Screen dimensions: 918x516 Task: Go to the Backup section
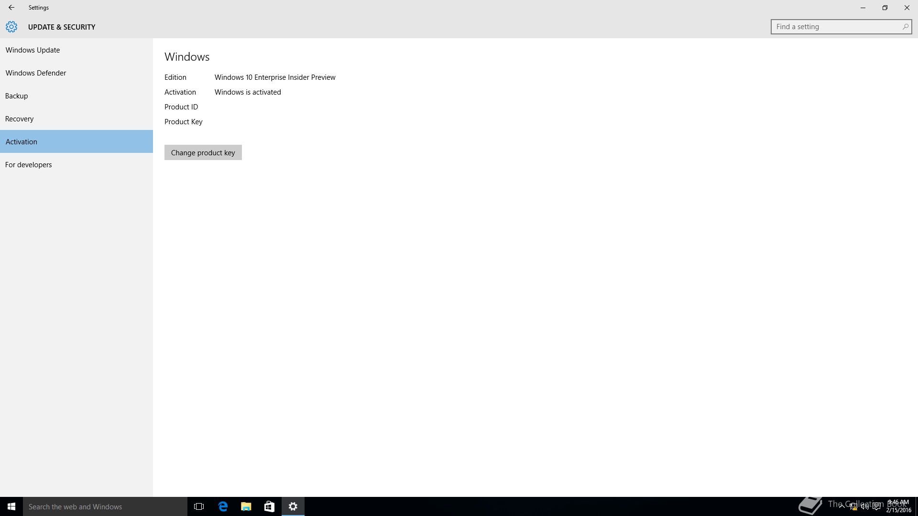[17, 96]
